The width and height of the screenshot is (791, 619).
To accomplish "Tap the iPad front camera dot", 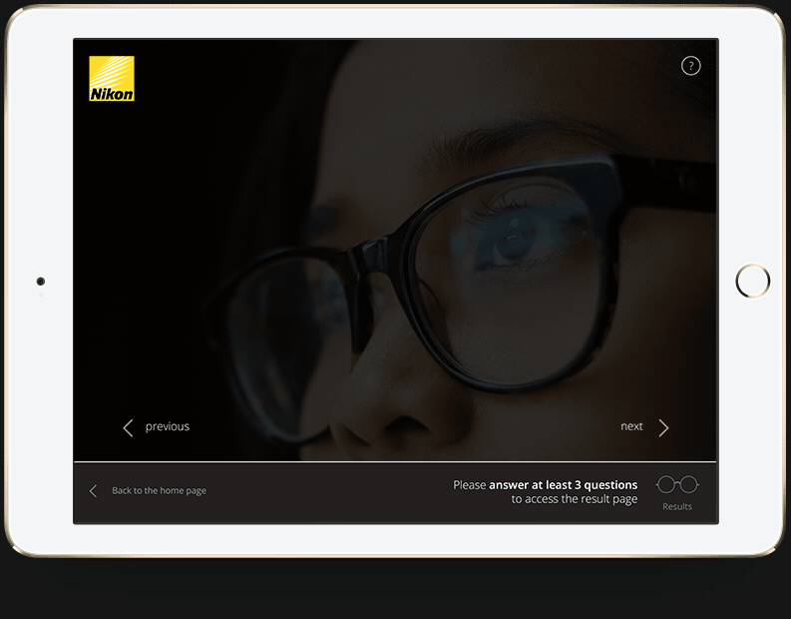I will [41, 283].
